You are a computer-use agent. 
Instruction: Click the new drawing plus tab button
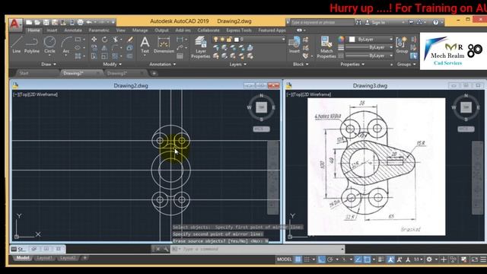pos(154,73)
